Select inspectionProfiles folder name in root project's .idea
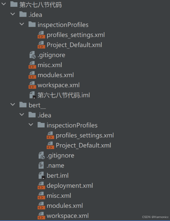The width and height of the screenshot is (170, 221). point(63,25)
